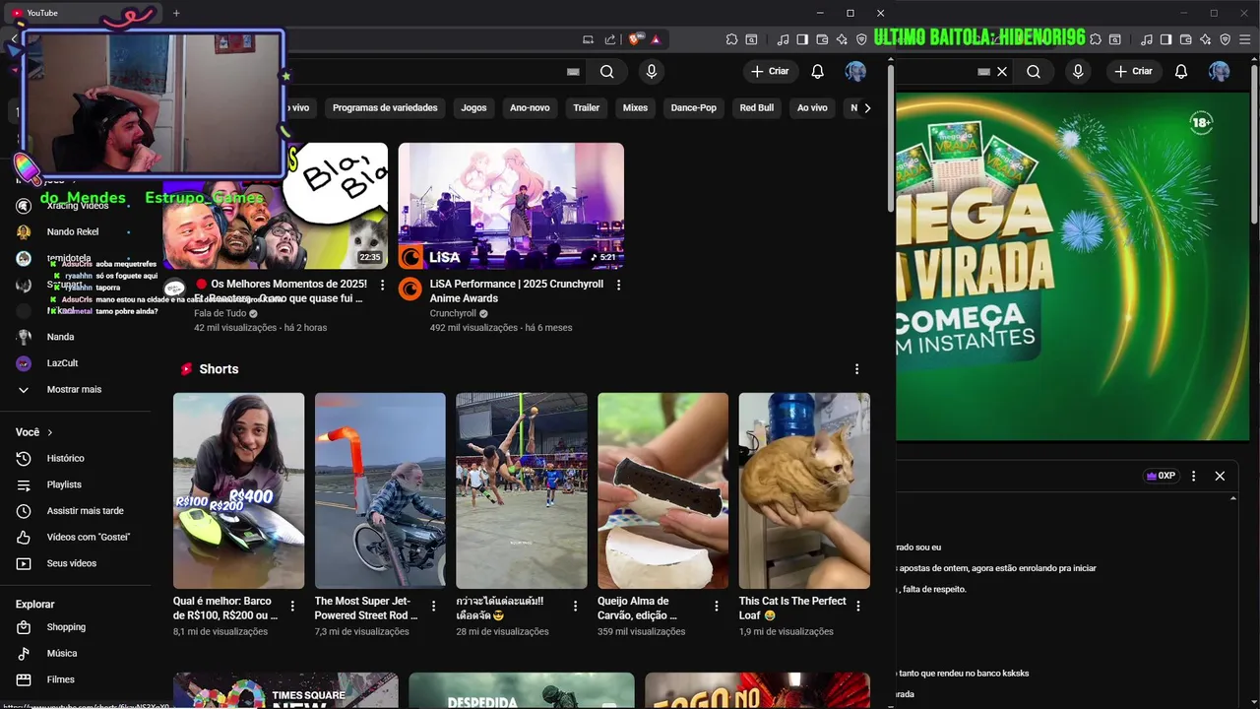This screenshot has height=709, width=1260.
Task: Open Vídeos com "Gostei" in sidebar
Action: [88, 537]
